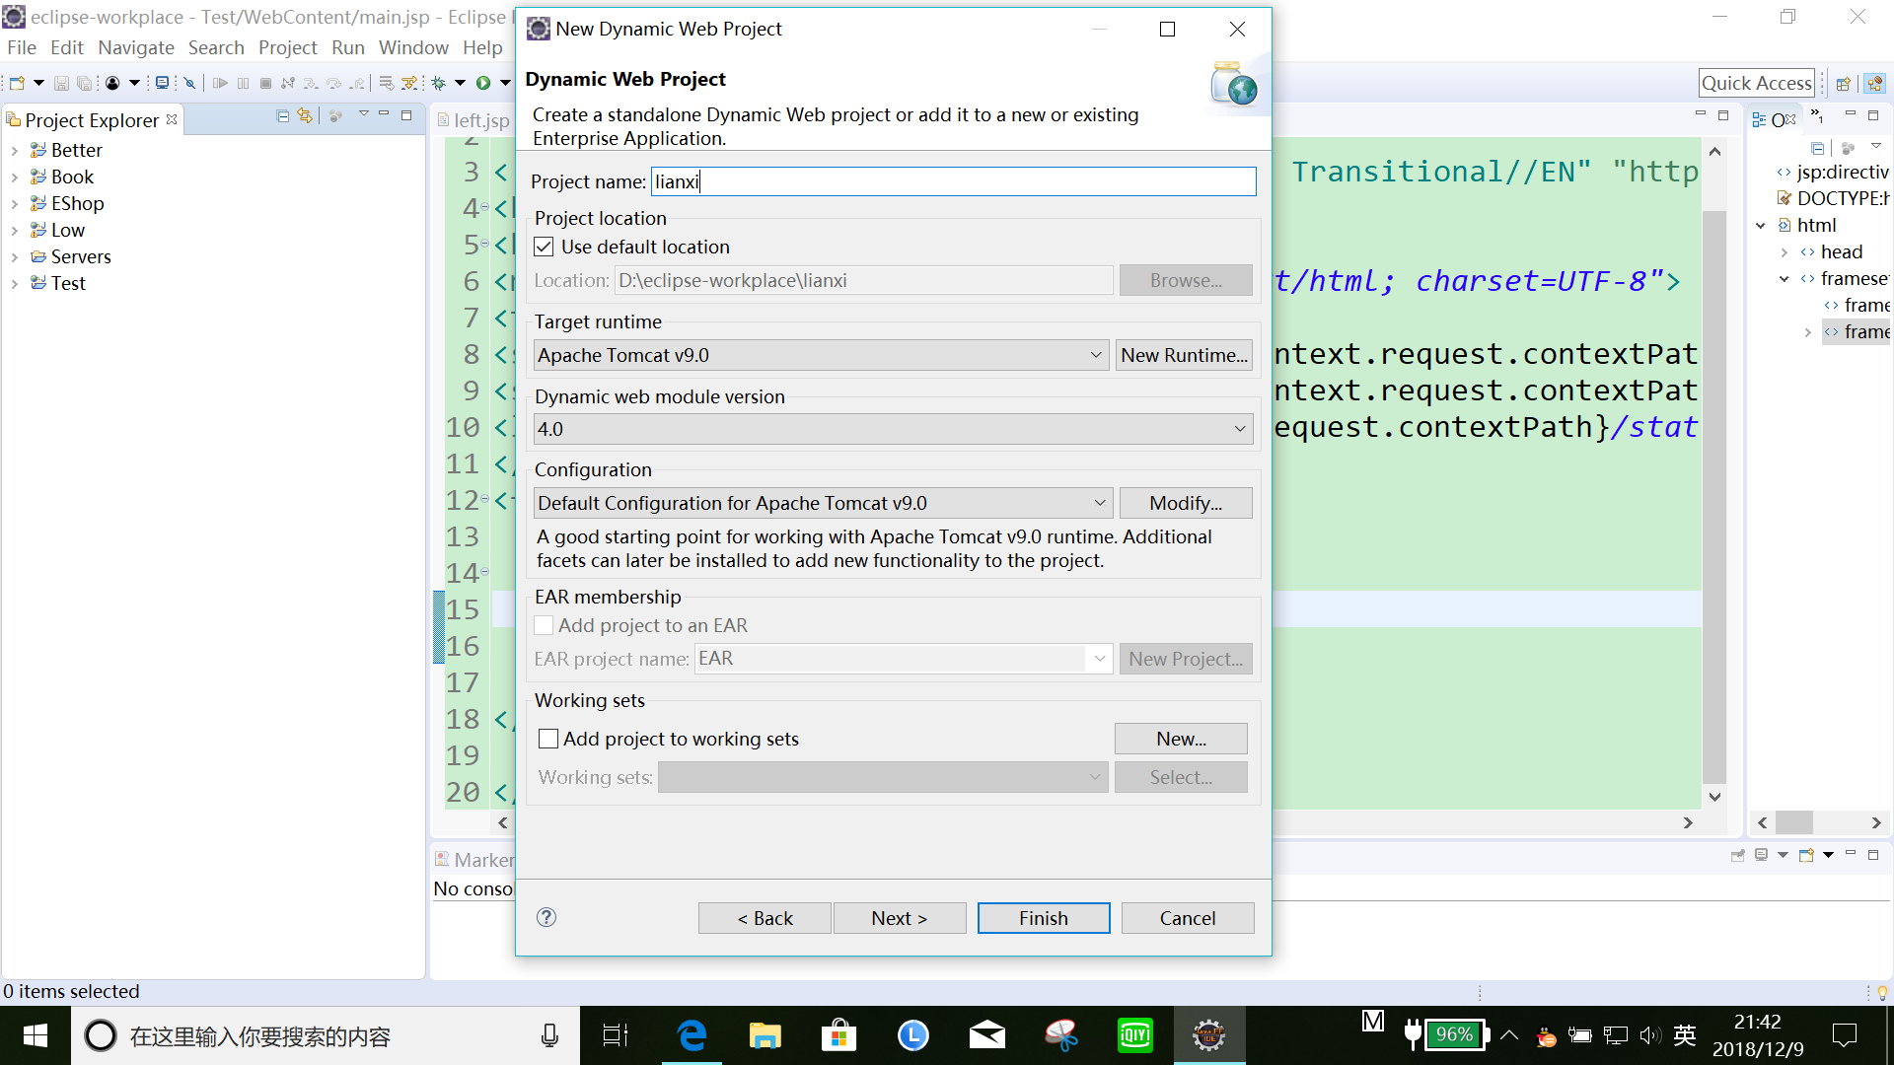Screen dimensions: 1894x1065
Task: Click the Outline horizontal scrollbar thumb
Action: point(1793,822)
